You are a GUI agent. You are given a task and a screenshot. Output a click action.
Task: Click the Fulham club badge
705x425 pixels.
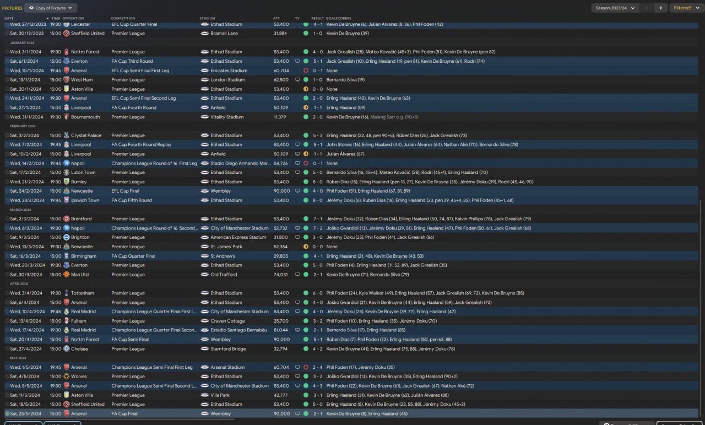(66, 321)
